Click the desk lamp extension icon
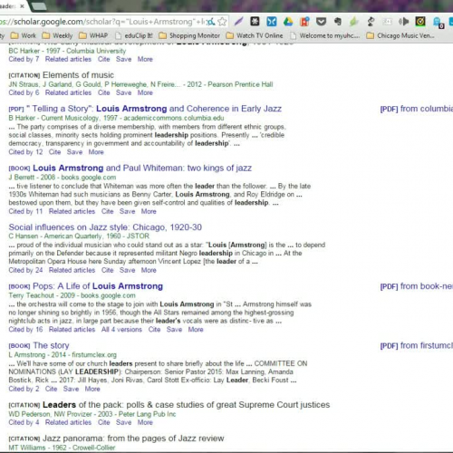 (371, 22)
